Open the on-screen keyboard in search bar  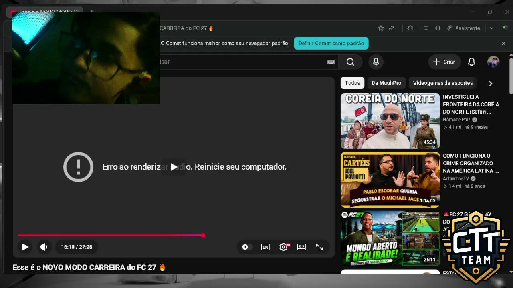pyautogui.click(x=331, y=62)
